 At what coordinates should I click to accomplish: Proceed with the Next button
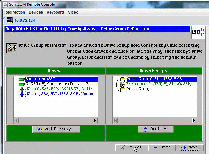190,147
